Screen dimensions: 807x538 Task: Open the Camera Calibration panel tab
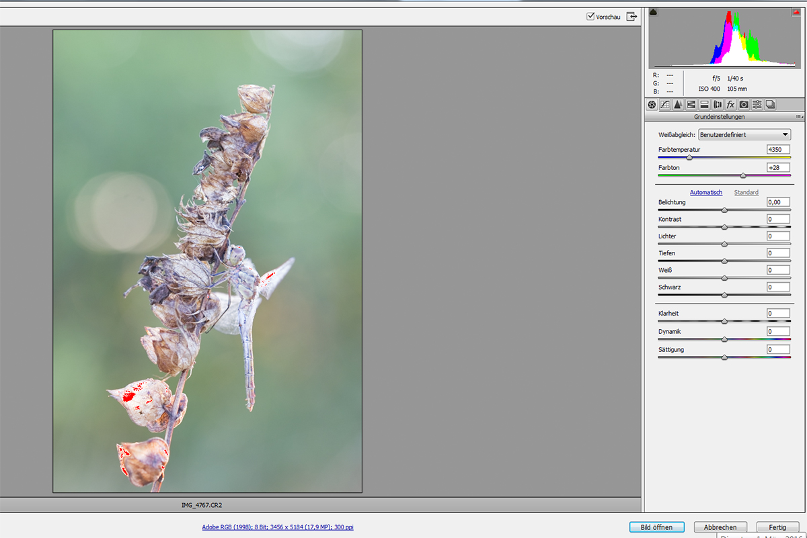pyautogui.click(x=744, y=105)
